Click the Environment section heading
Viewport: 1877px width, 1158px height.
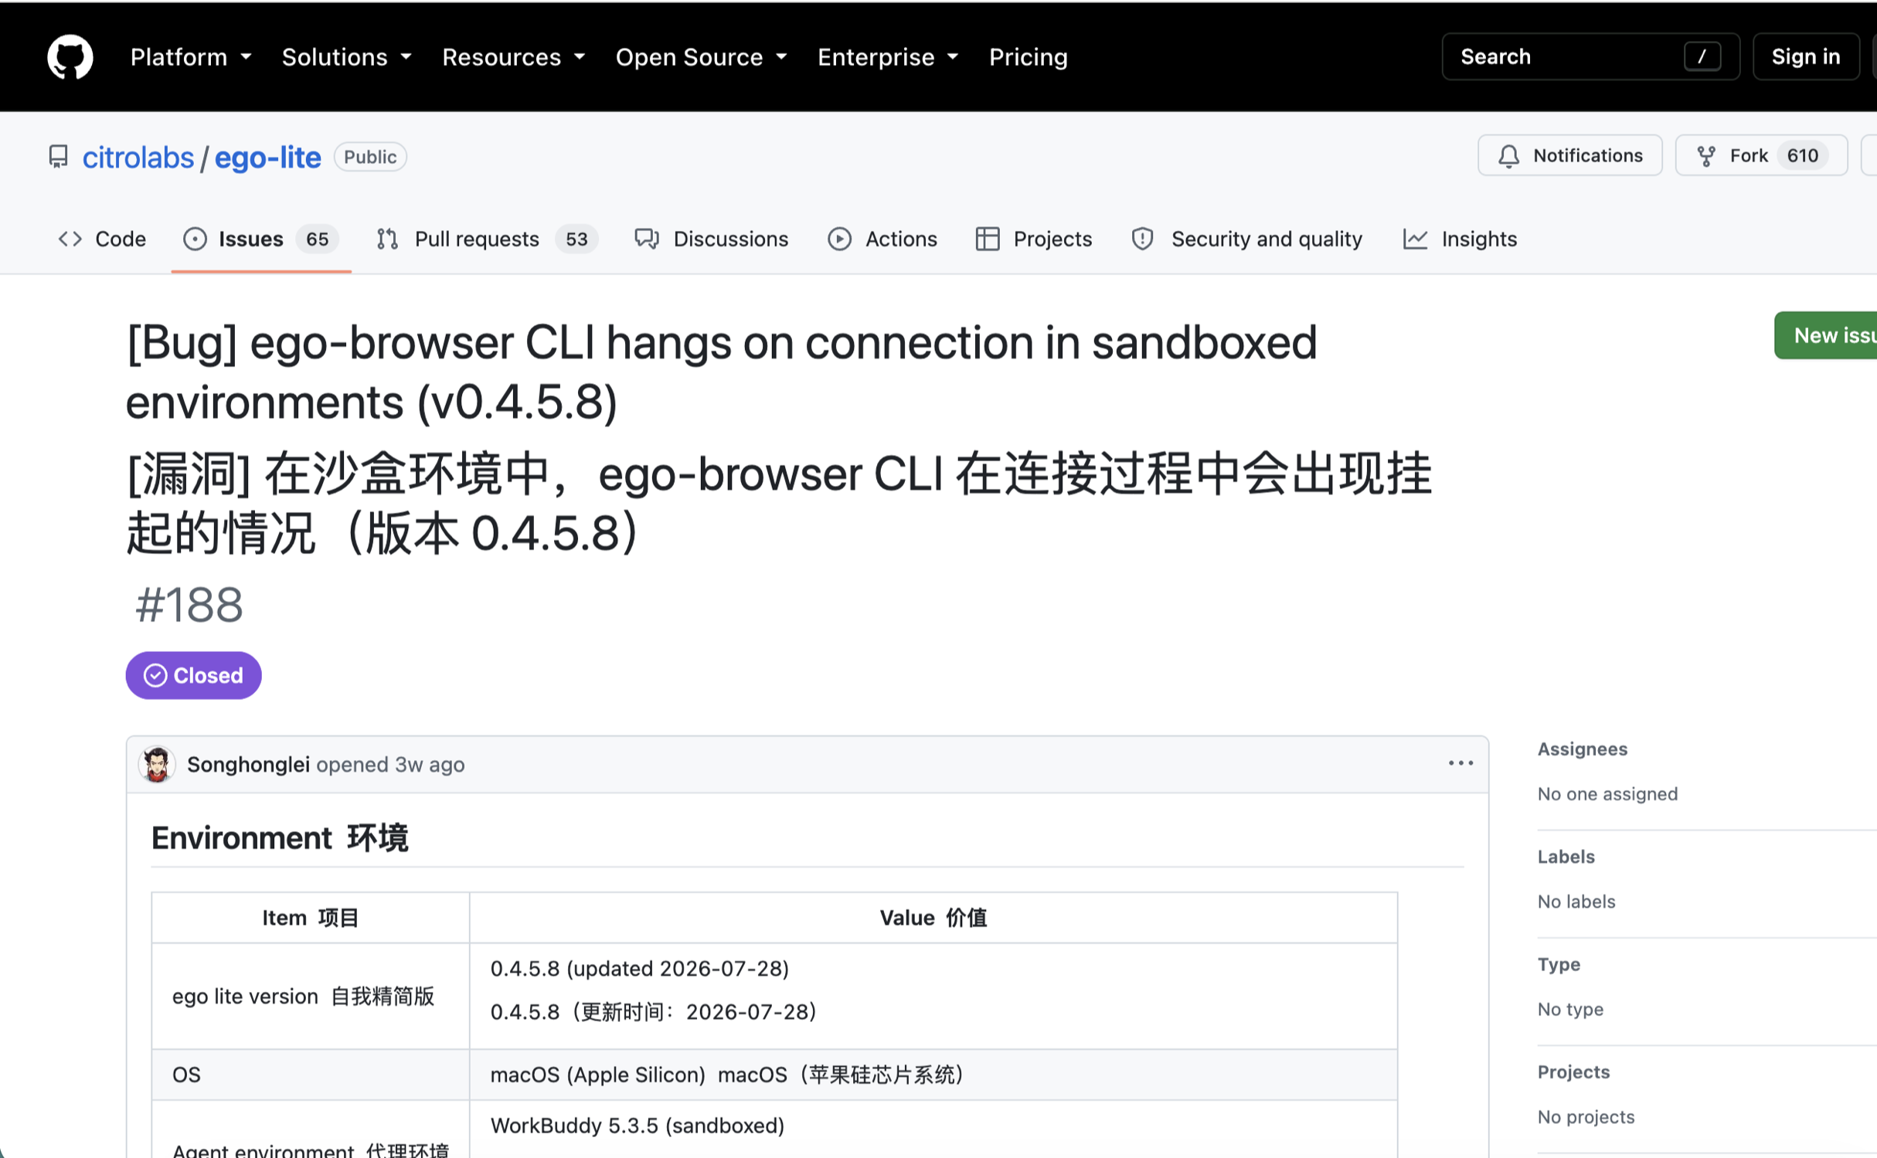tap(280, 838)
